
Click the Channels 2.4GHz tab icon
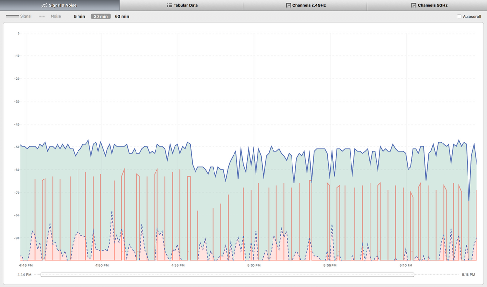coord(288,5)
